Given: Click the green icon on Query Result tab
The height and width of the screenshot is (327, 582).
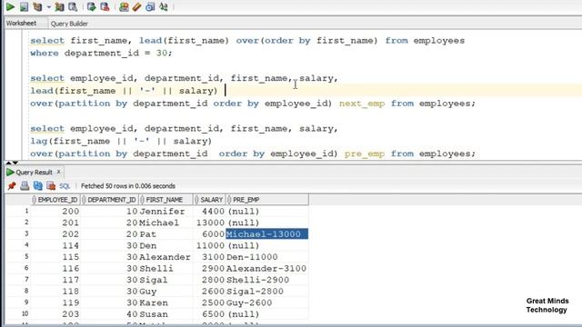Looking at the screenshot, I should (10, 172).
